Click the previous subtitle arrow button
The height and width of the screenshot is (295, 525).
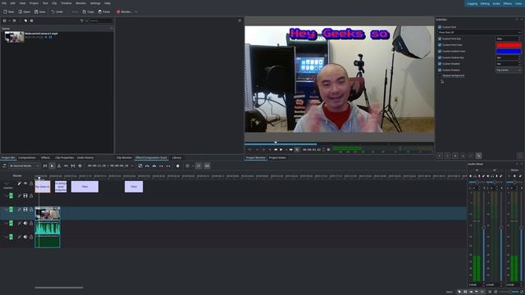[440, 156]
